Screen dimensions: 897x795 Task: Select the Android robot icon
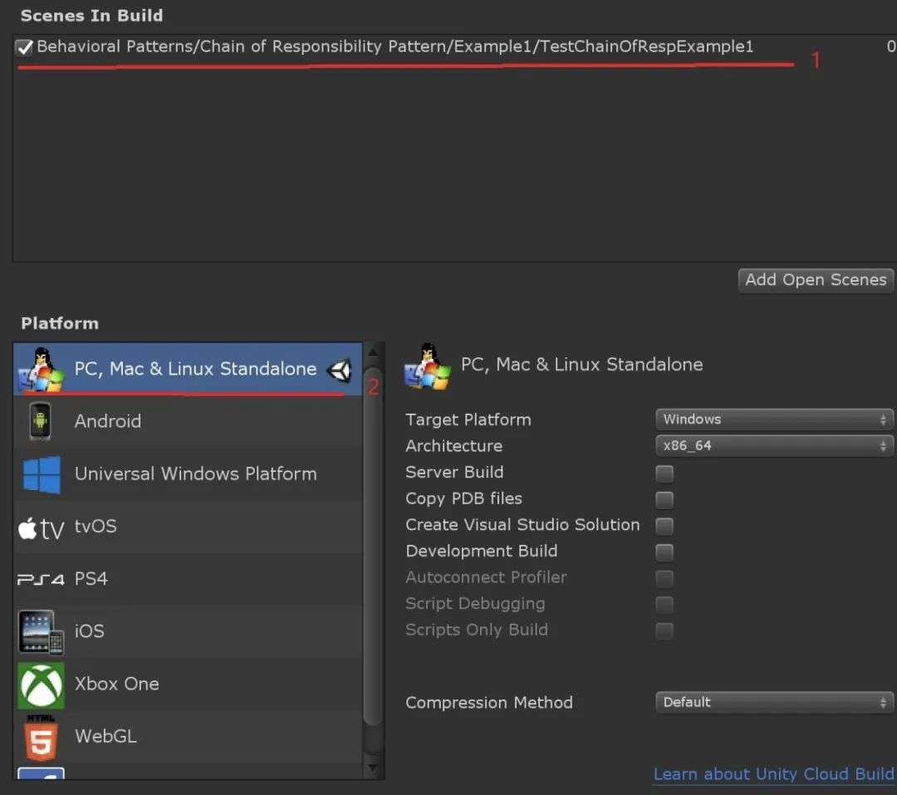(40, 421)
